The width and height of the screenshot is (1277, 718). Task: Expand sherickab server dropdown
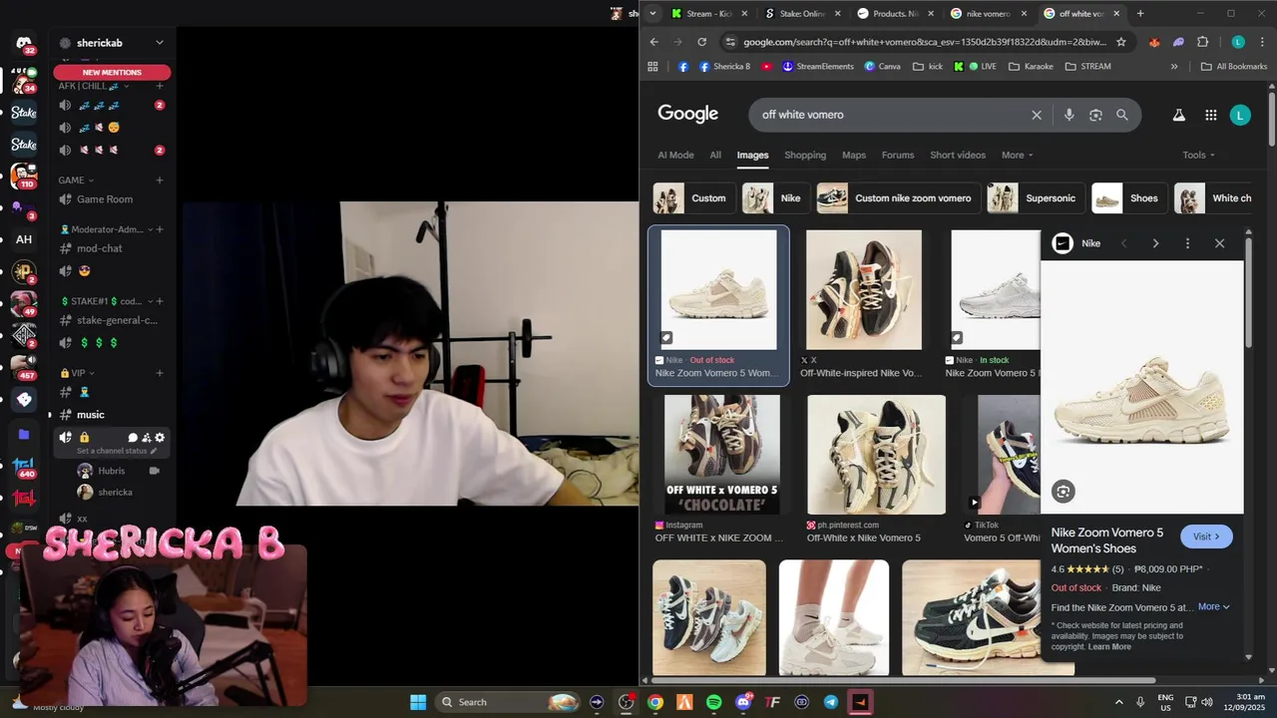(x=160, y=43)
